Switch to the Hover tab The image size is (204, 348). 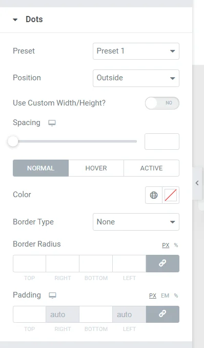click(96, 168)
